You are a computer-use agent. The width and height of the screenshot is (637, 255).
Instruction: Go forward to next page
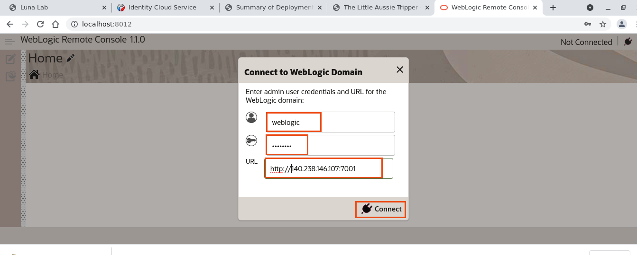[25, 24]
